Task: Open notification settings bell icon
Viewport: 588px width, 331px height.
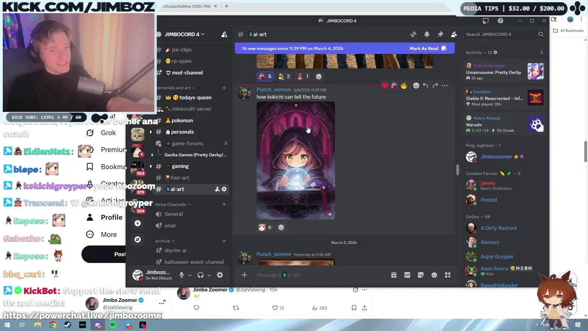Action: pyautogui.click(x=427, y=34)
